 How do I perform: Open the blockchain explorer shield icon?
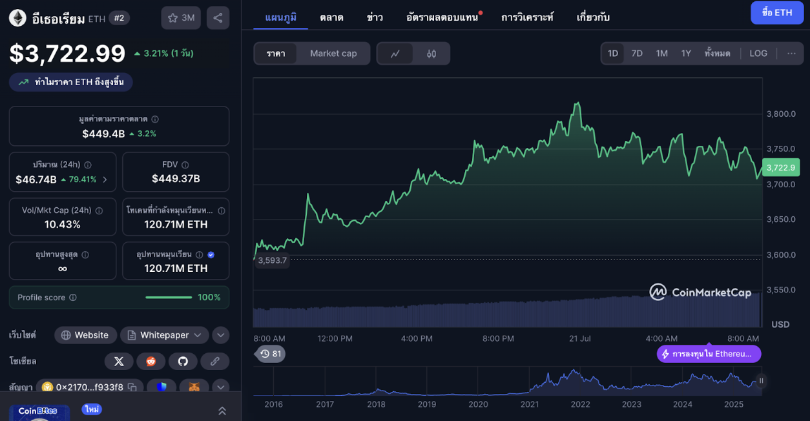161,387
